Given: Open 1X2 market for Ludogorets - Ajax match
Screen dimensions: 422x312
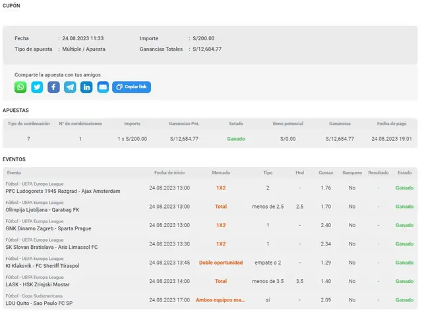Looking at the screenshot, I should coord(221,188).
